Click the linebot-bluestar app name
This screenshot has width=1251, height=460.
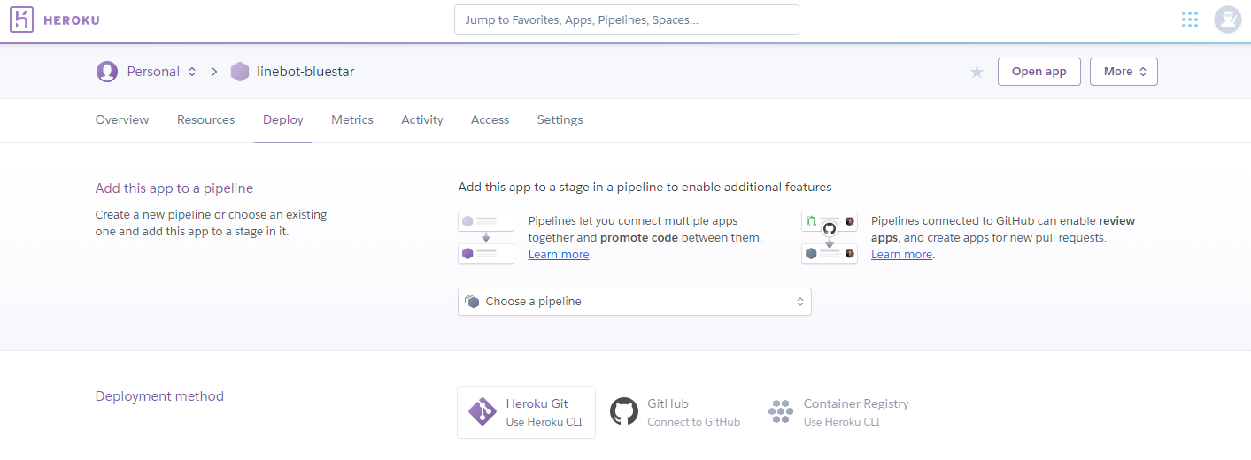click(305, 72)
